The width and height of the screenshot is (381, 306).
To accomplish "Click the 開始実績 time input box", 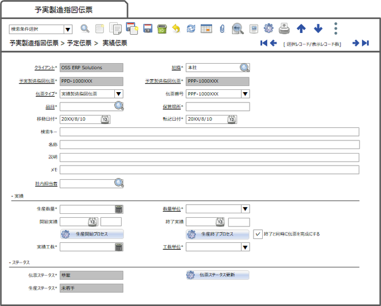I will point(111,222).
